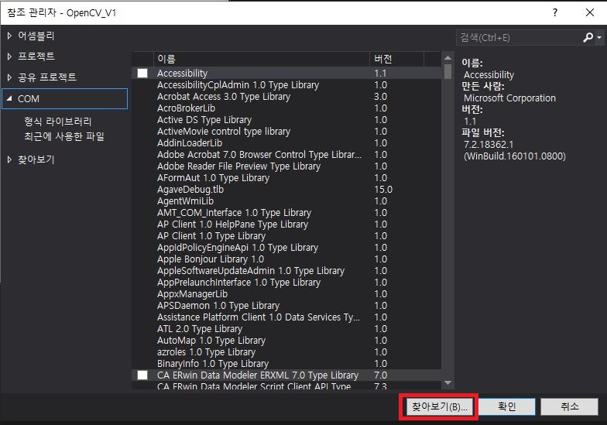
Task: Select the AgaveDebug.tlb entry
Action: click(x=286, y=189)
